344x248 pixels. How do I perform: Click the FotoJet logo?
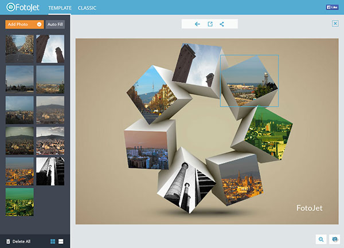pos(23,7)
